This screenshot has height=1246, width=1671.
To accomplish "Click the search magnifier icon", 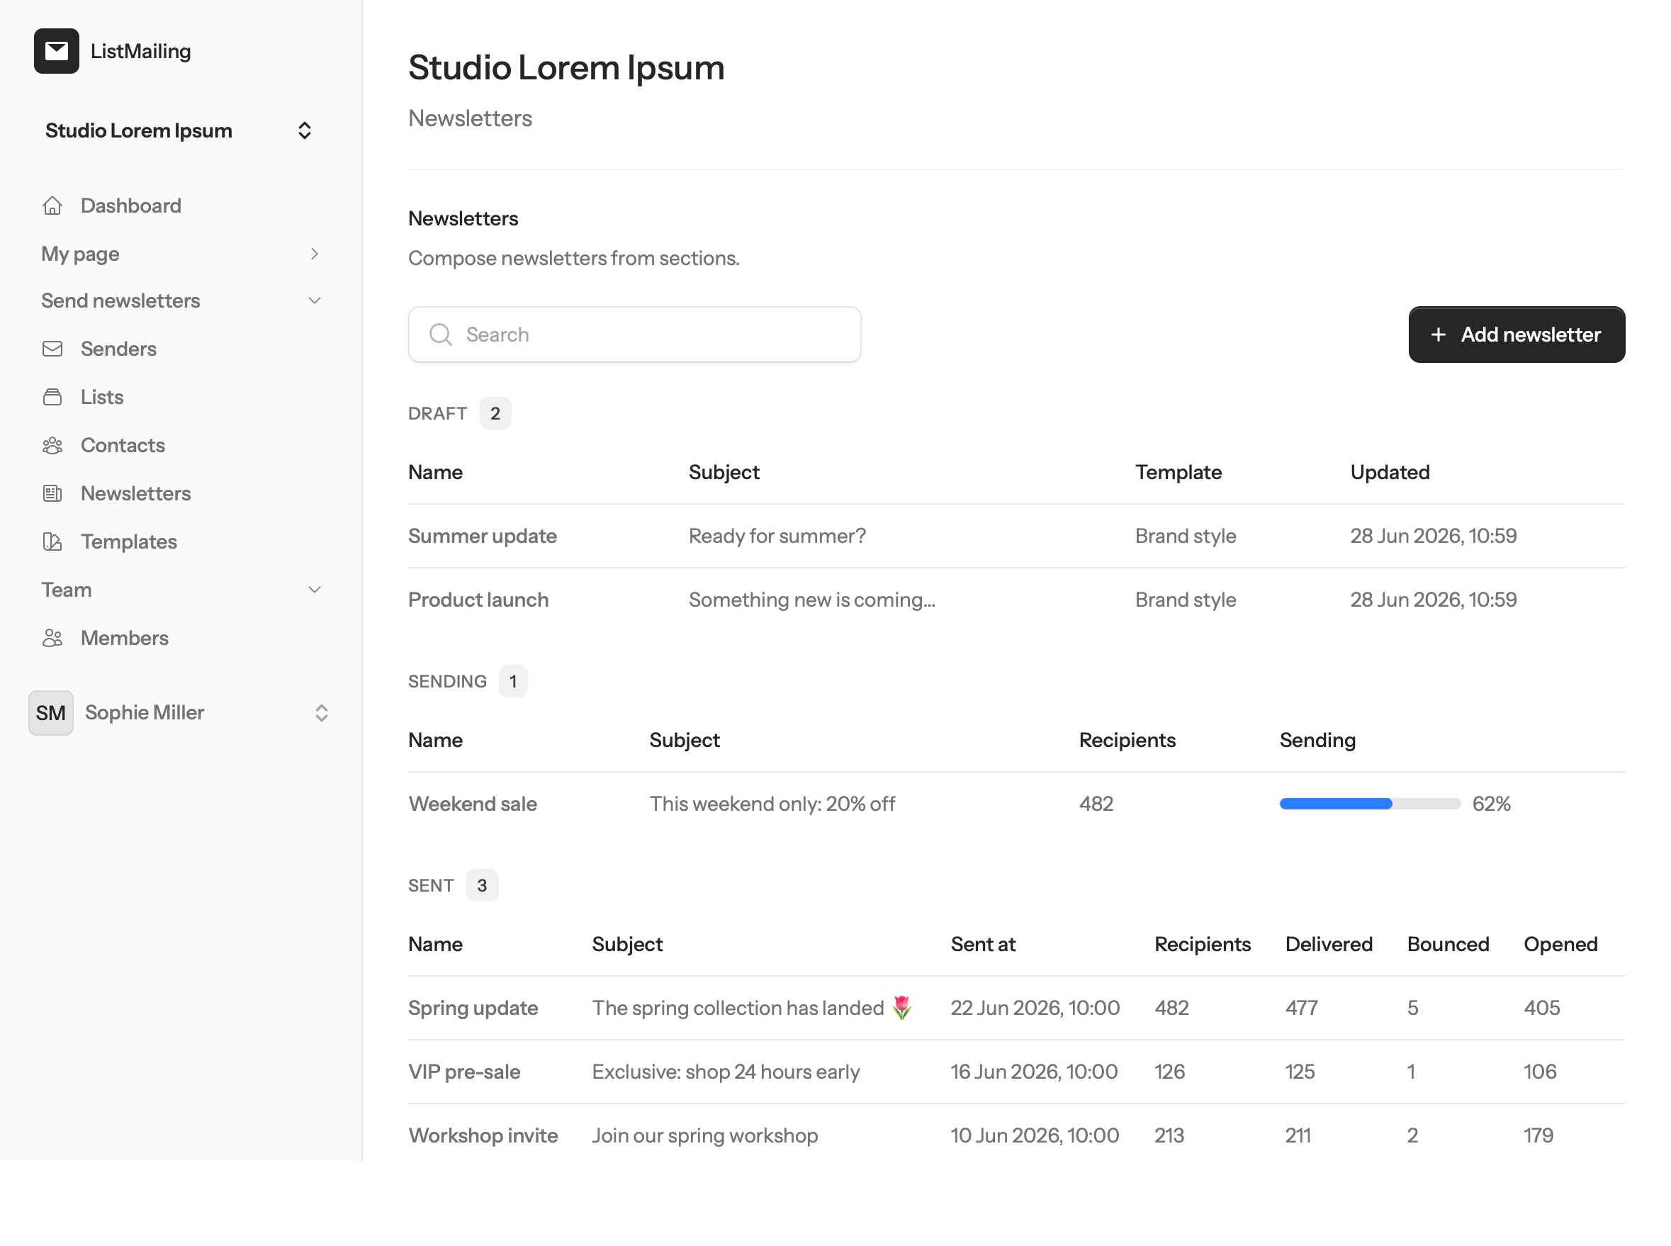I will click(x=440, y=335).
